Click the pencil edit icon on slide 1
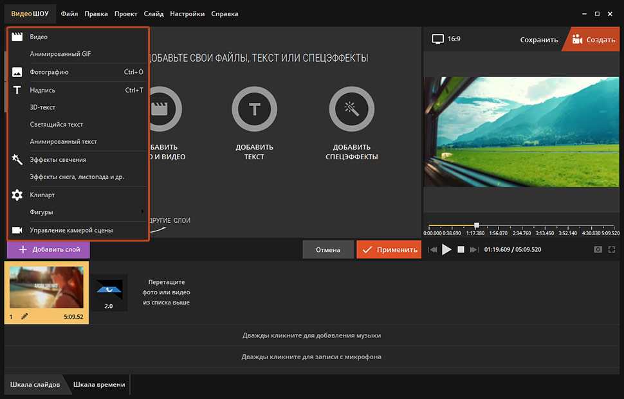The width and height of the screenshot is (624, 399). [24, 316]
